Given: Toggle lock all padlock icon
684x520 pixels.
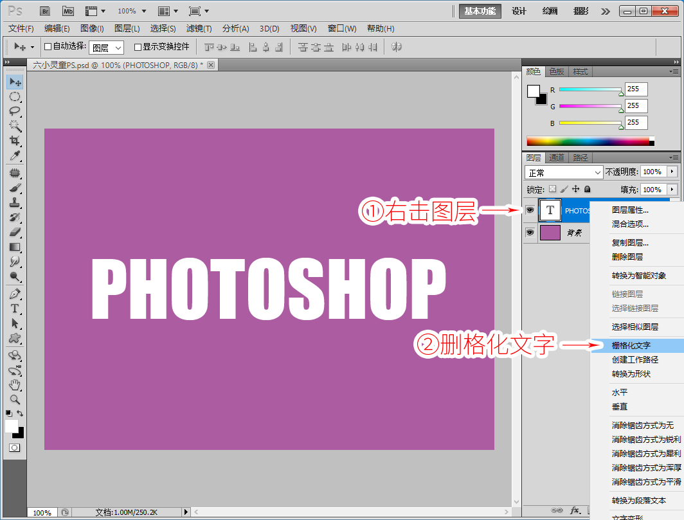Looking at the screenshot, I should coord(588,189).
